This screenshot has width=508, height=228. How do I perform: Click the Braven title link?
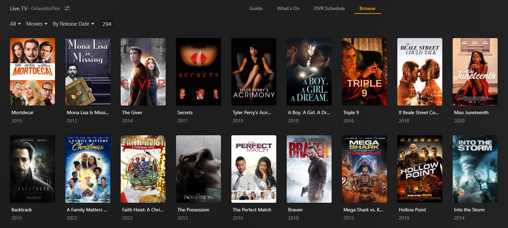coord(295,210)
